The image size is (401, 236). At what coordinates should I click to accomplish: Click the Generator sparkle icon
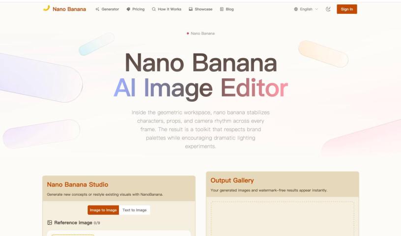tap(97, 9)
